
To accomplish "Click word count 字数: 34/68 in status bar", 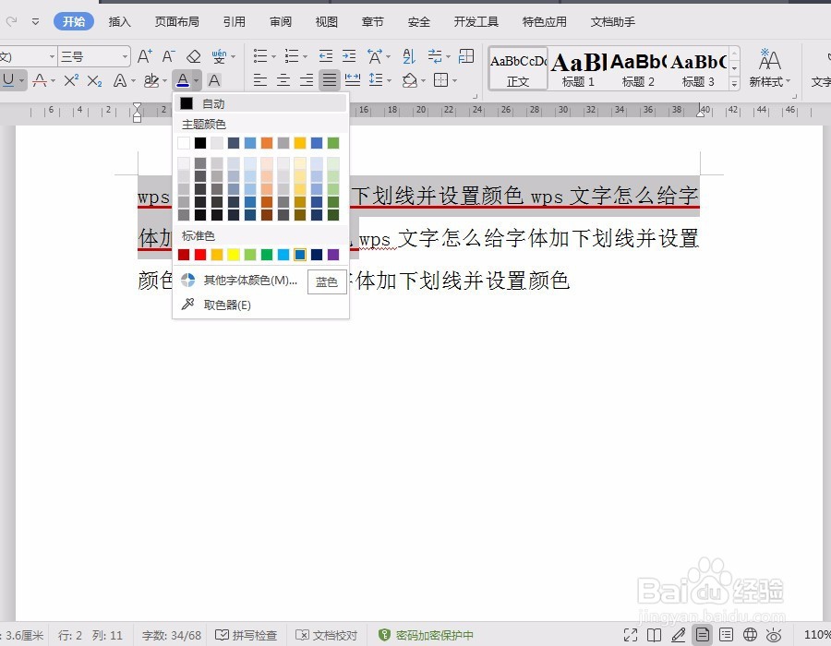I will pyautogui.click(x=172, y=635).
